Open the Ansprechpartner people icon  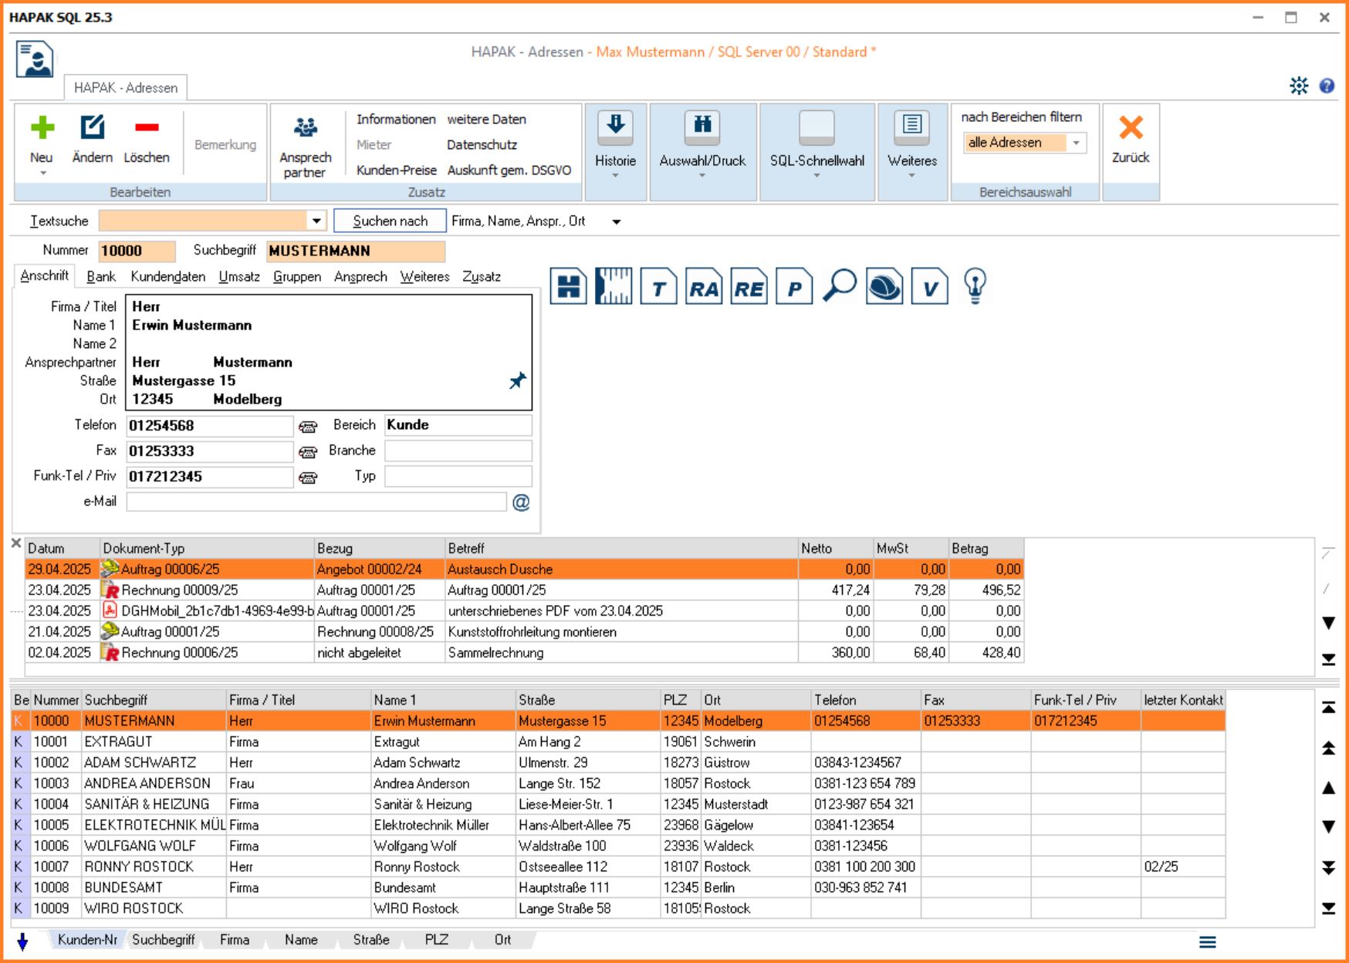[306, 128]
